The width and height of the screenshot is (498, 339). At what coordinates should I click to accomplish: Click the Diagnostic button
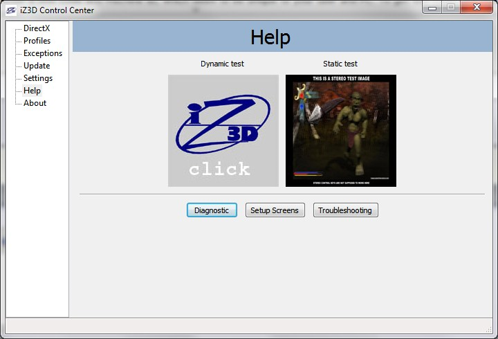point(212,210)
